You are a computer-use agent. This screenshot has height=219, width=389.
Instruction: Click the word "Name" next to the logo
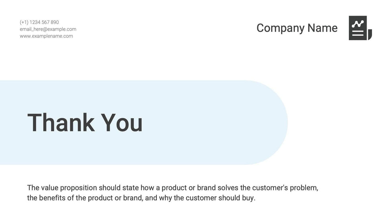coord(322,28)
